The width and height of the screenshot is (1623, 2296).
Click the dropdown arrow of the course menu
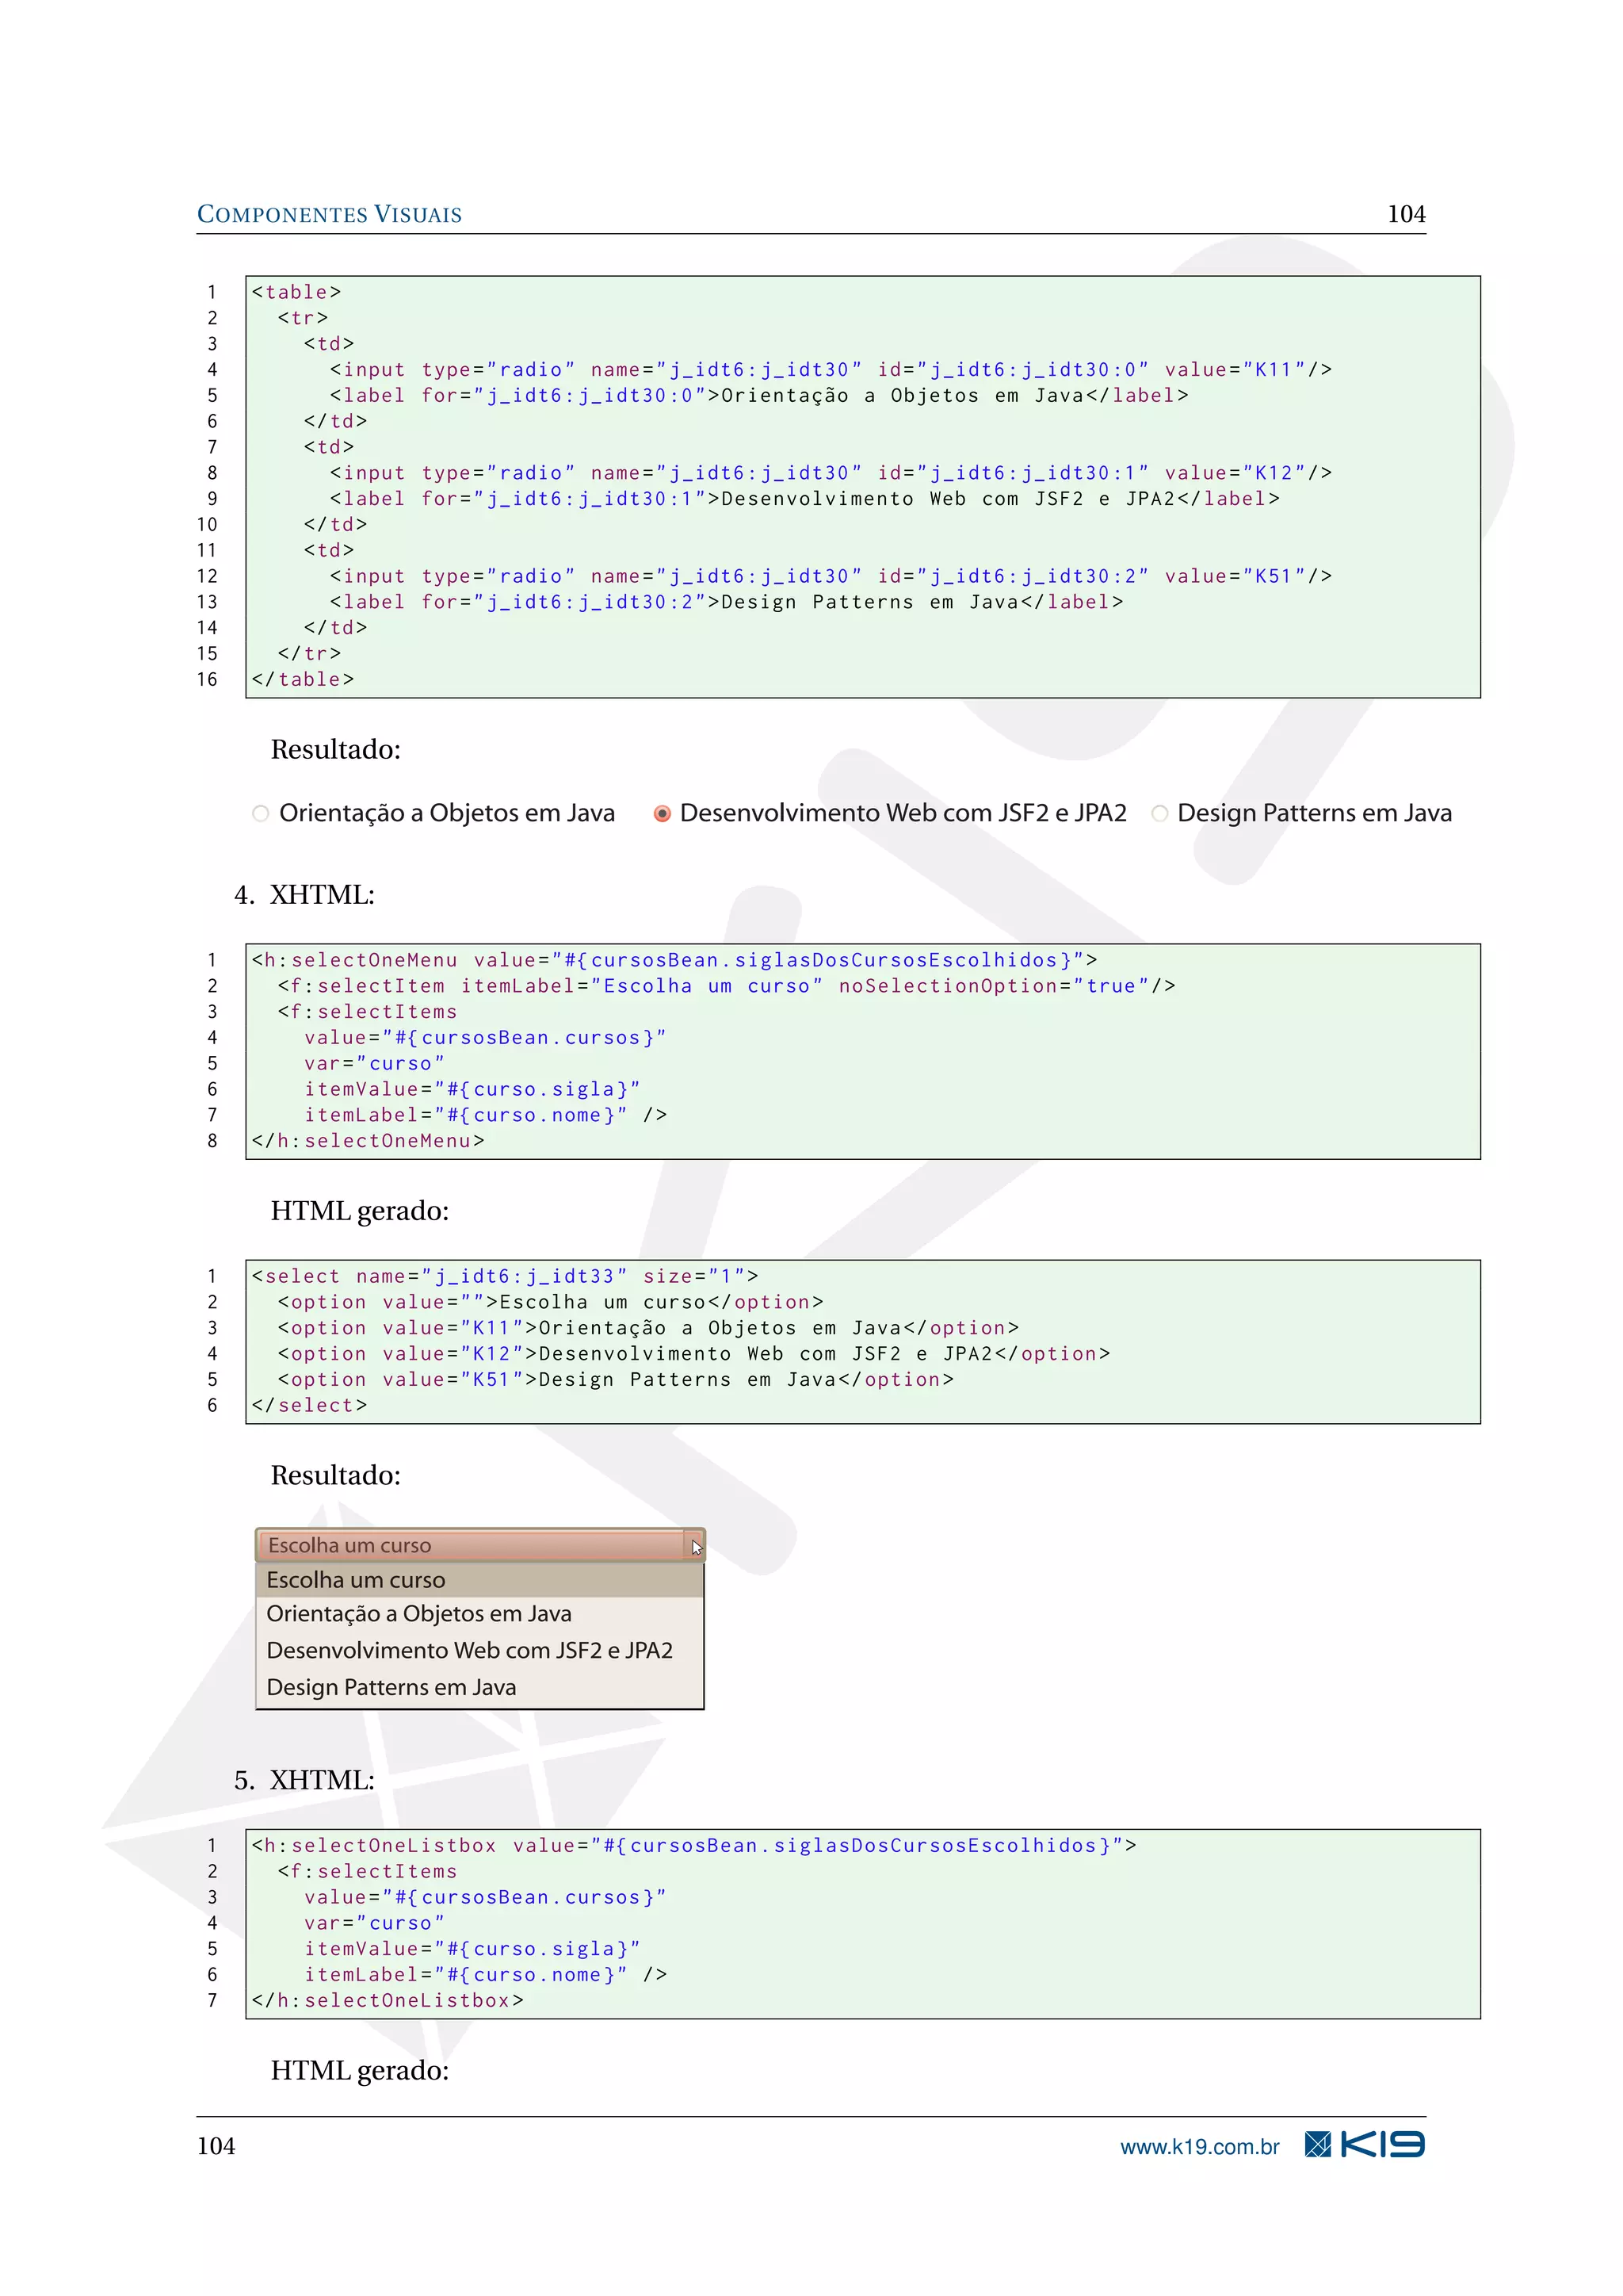click(694, 1546)
